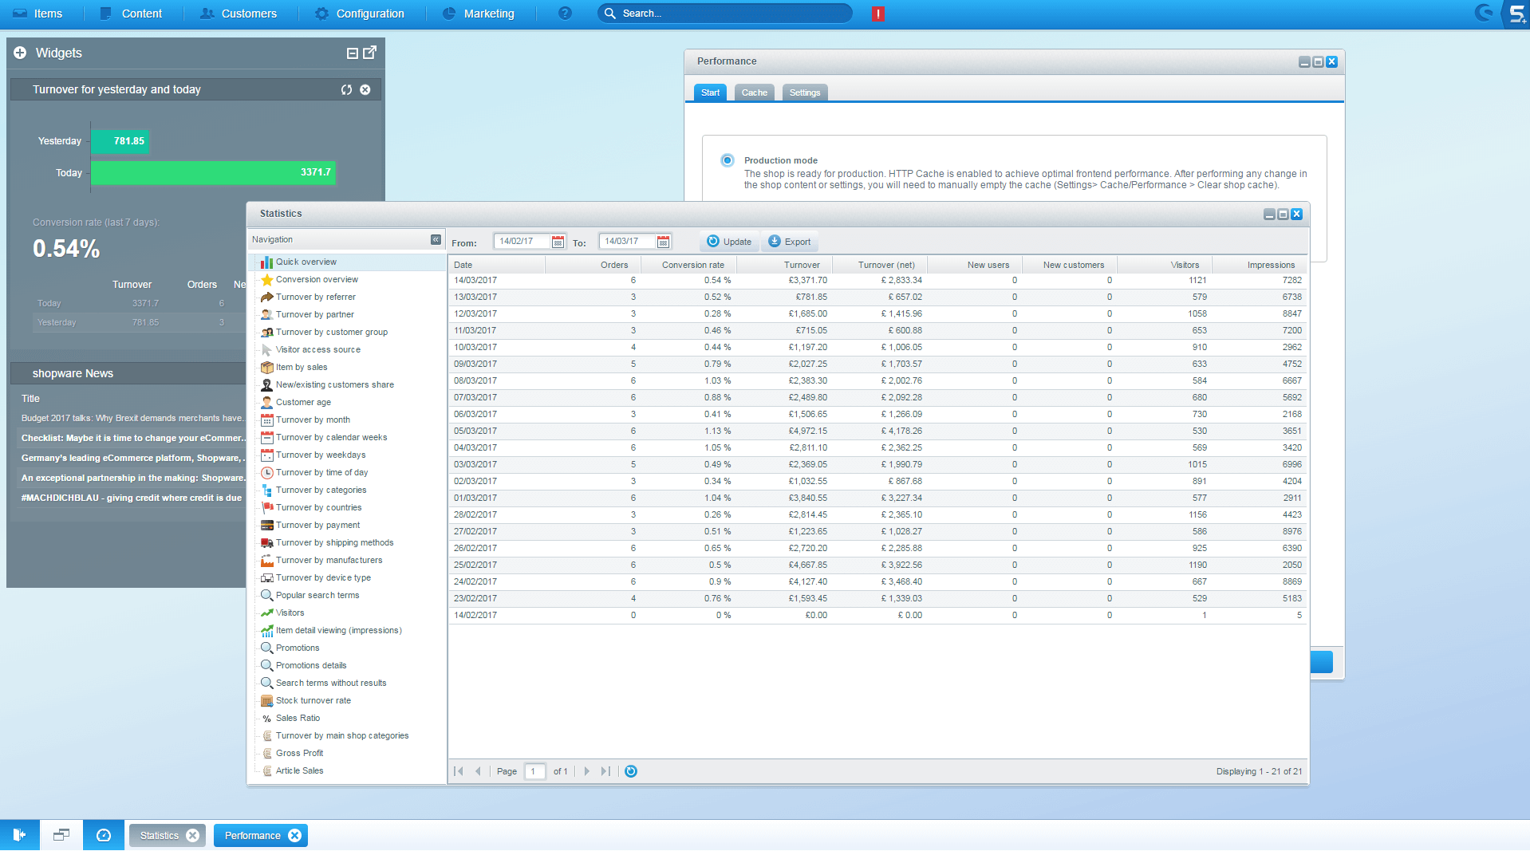
Task: Open Turnover by month statistics
Action: (313, 420)
